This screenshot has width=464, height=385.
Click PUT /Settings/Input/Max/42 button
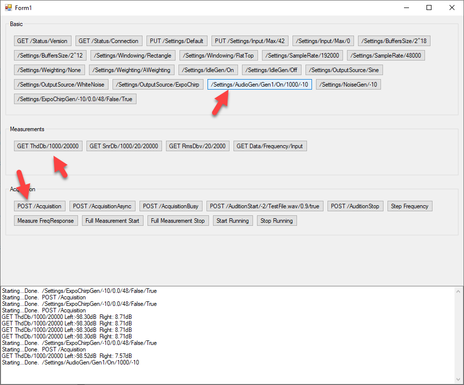(250, 41)
